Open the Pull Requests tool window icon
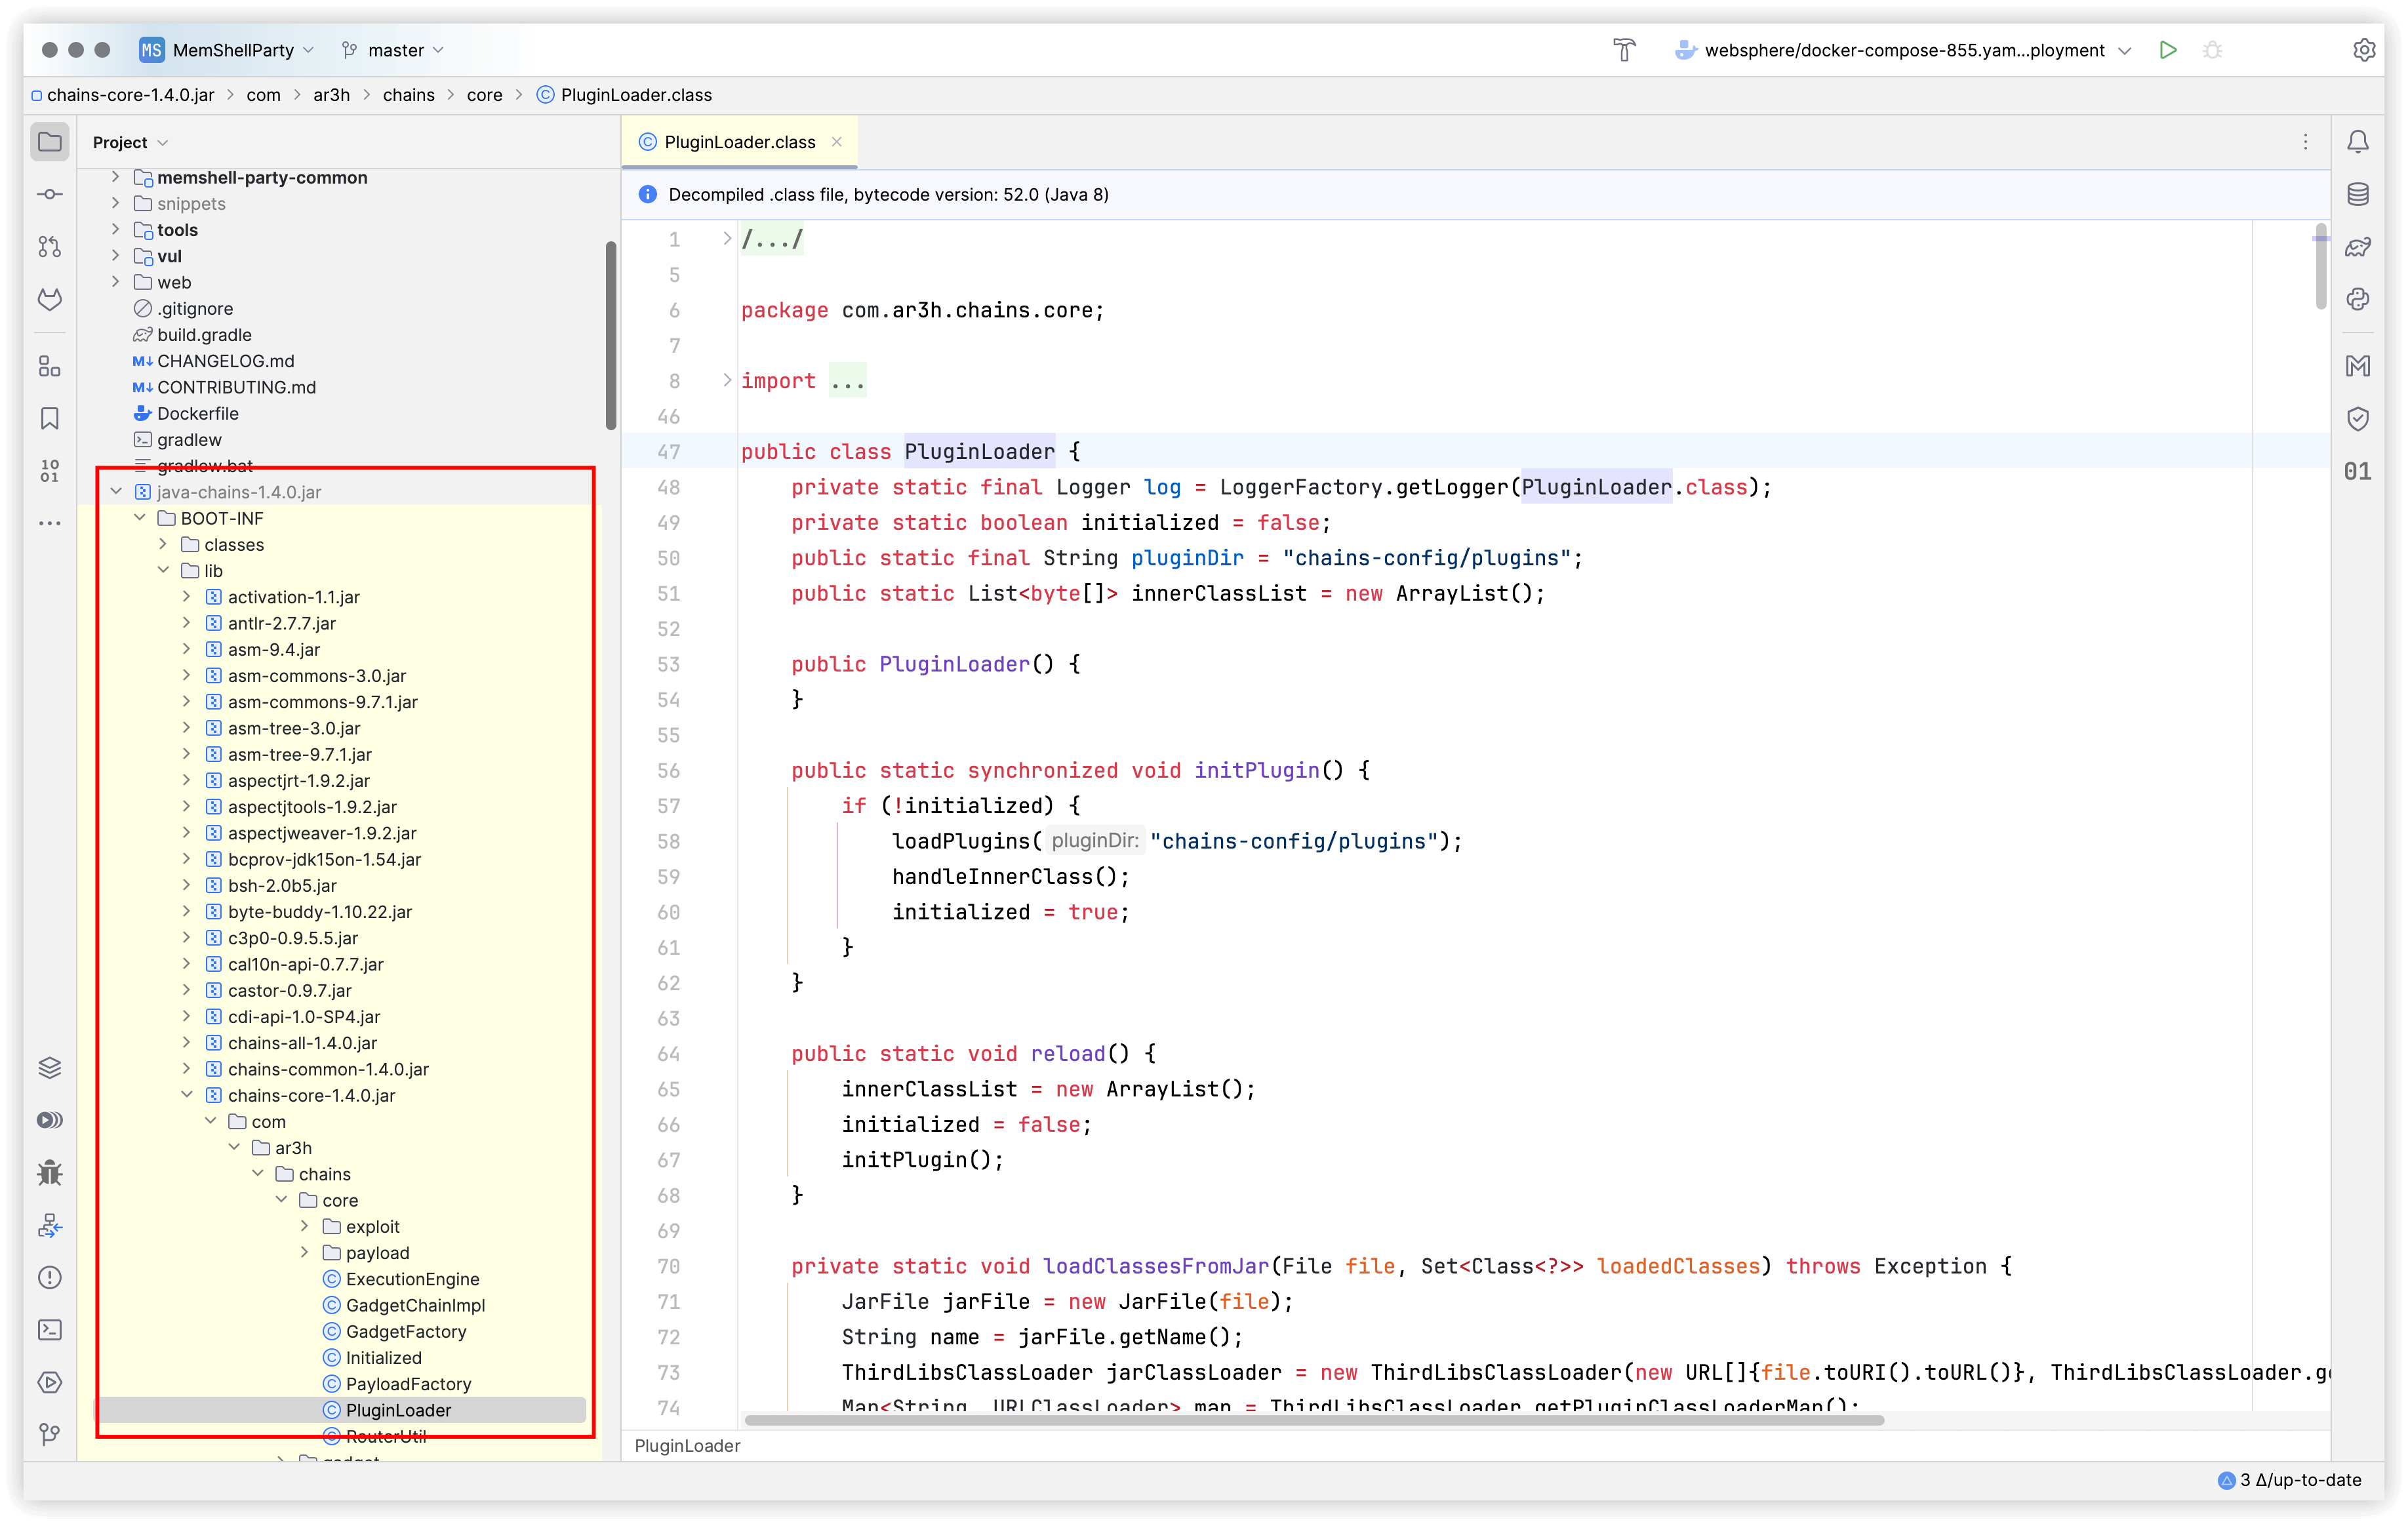 point(49,246)
